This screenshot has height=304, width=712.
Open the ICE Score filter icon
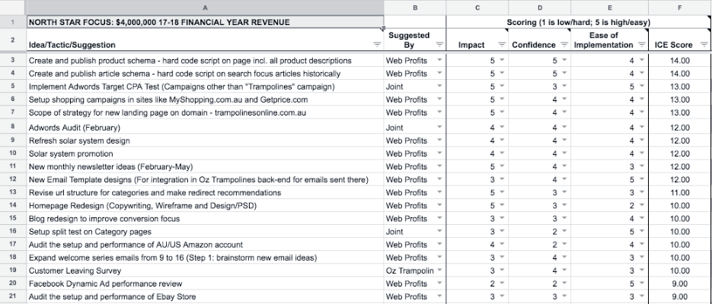[703, 46]
